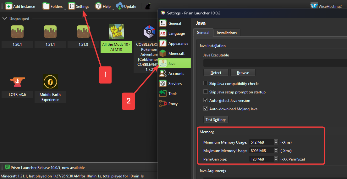Open Language page in Settings sidebar

tap(174, 34)
